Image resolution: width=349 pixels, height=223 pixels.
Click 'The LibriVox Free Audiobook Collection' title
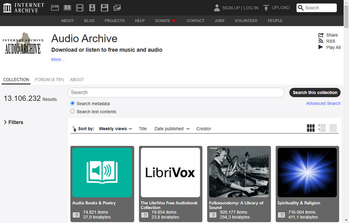coord(169,205)
